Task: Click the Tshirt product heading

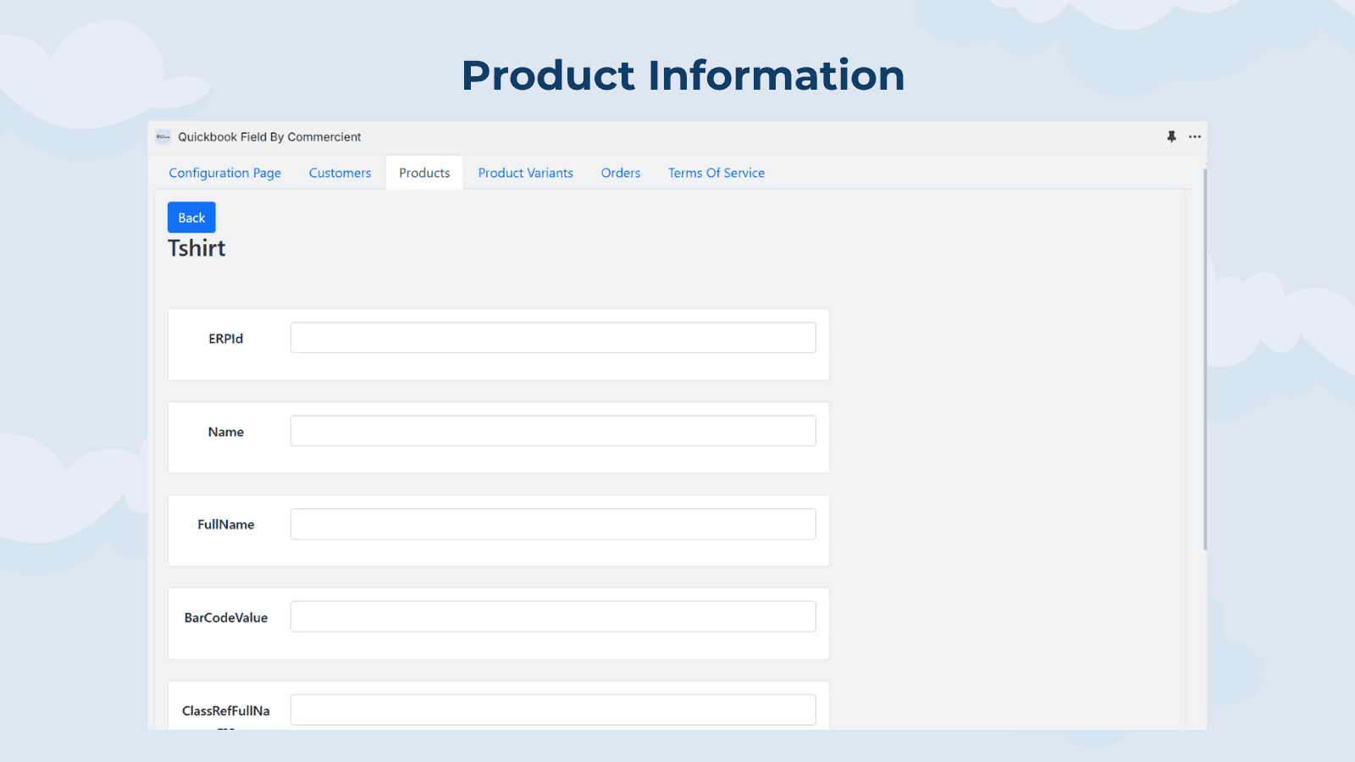Action: 196,248
